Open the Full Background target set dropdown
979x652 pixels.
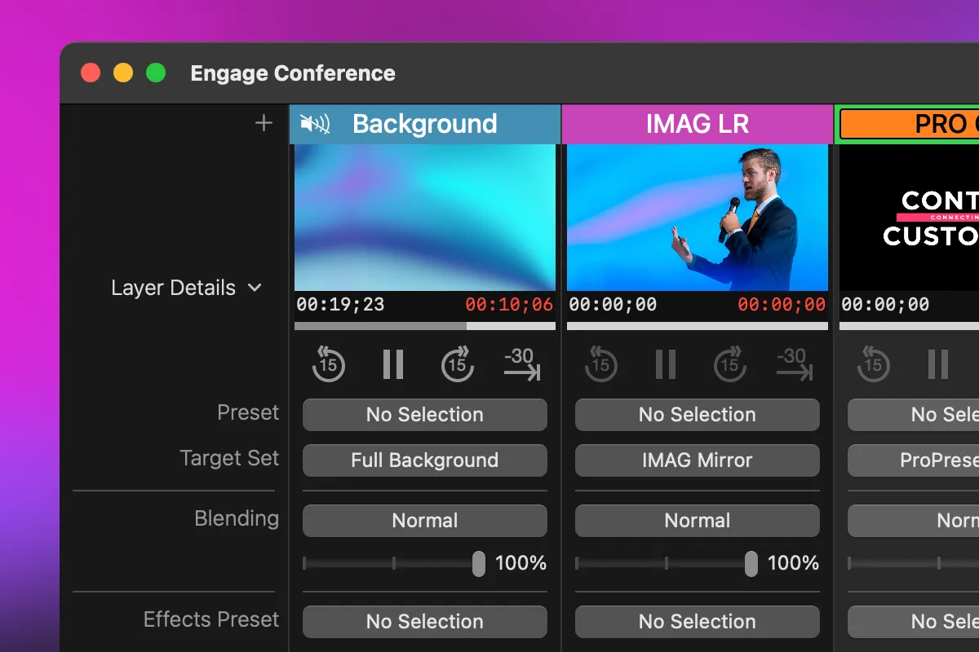coord(424,460)
